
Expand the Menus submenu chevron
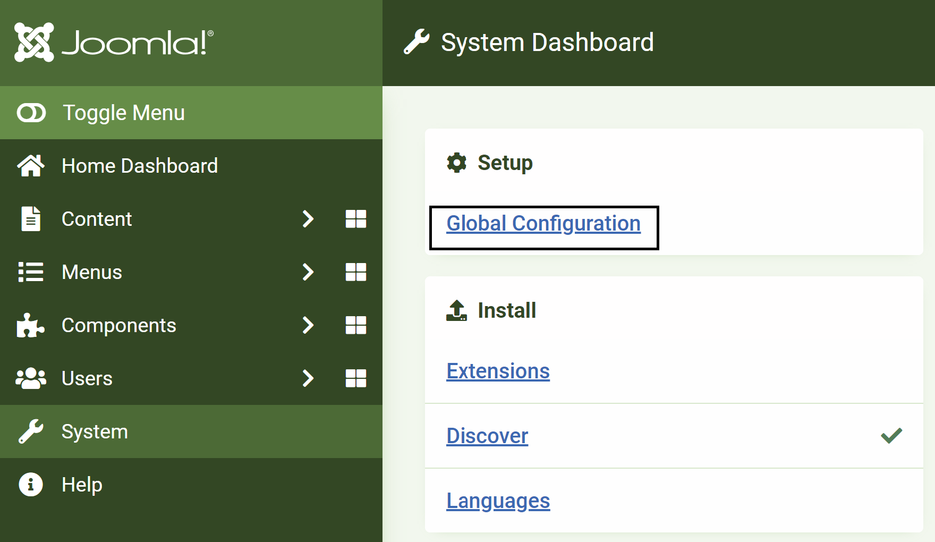(308, 272)
